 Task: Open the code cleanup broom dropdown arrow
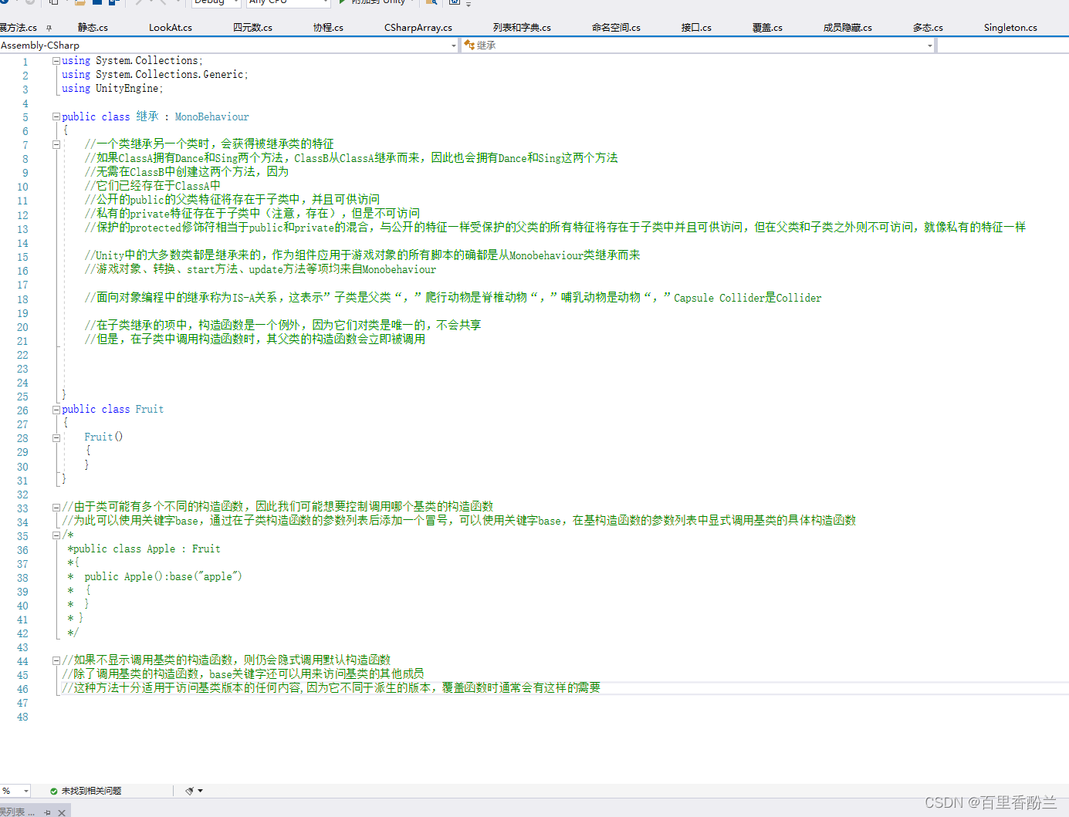(x=201, y=791)
